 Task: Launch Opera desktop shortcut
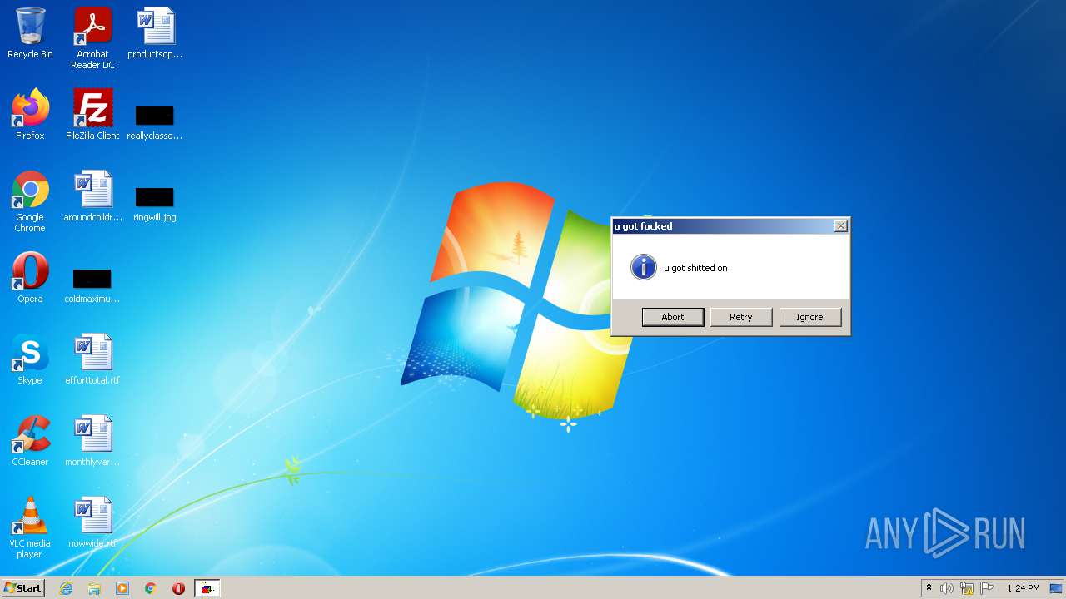pos(30,278)
